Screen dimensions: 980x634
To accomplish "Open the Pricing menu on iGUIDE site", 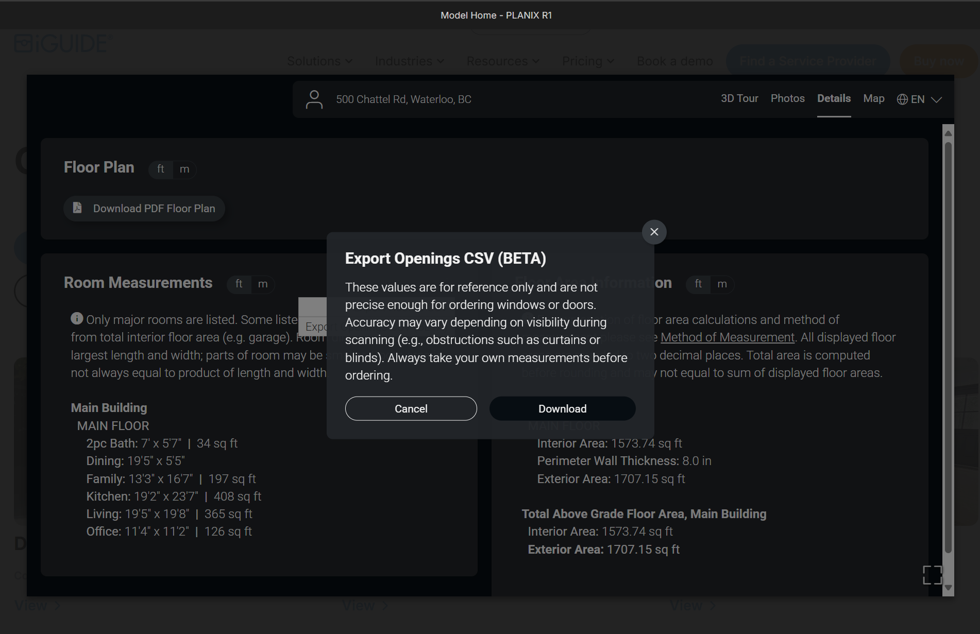I will (x=588, y=61).
